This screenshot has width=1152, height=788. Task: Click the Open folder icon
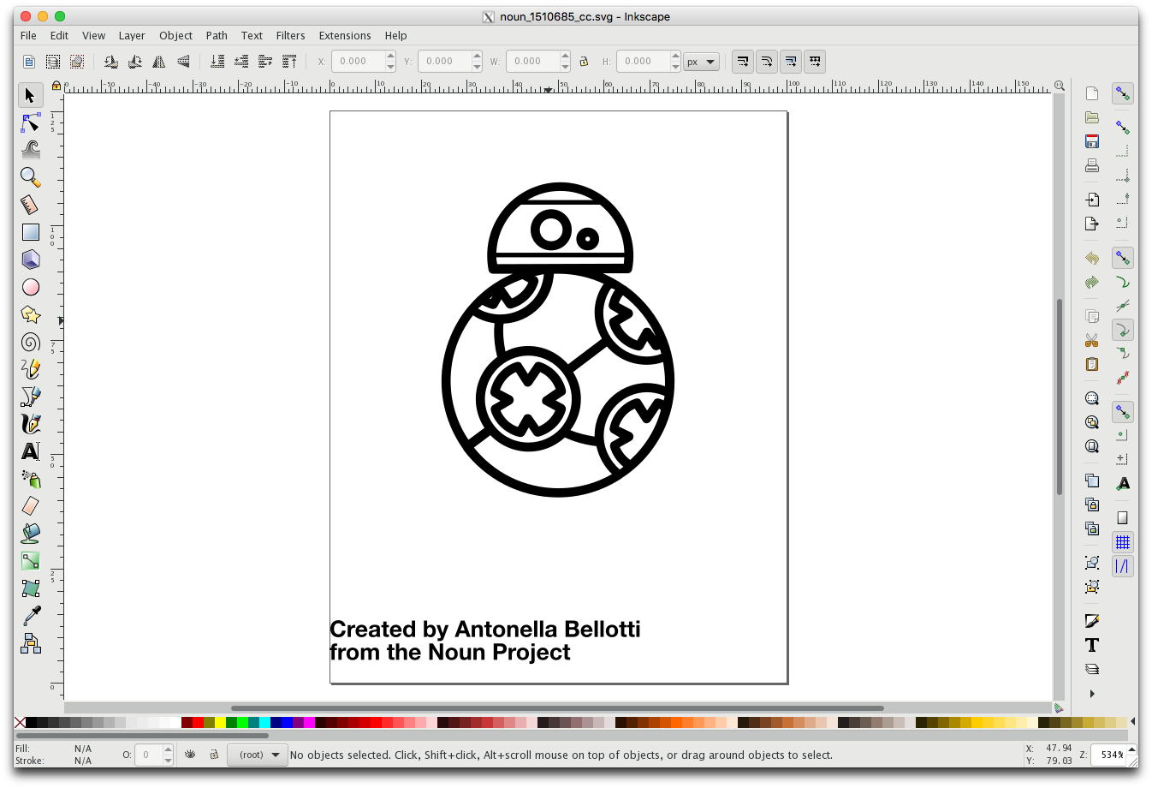pyautogui.click(x=1092, y=117)
